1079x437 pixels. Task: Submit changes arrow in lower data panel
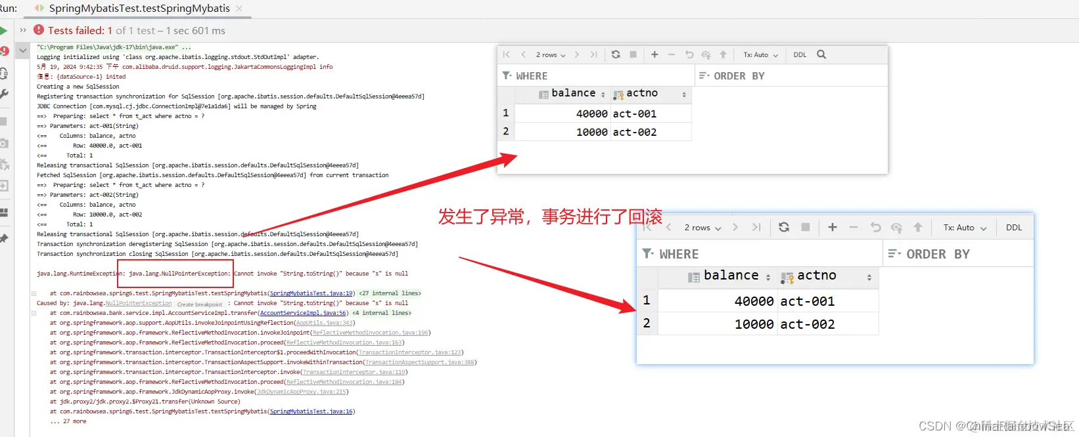click(918, 227)
